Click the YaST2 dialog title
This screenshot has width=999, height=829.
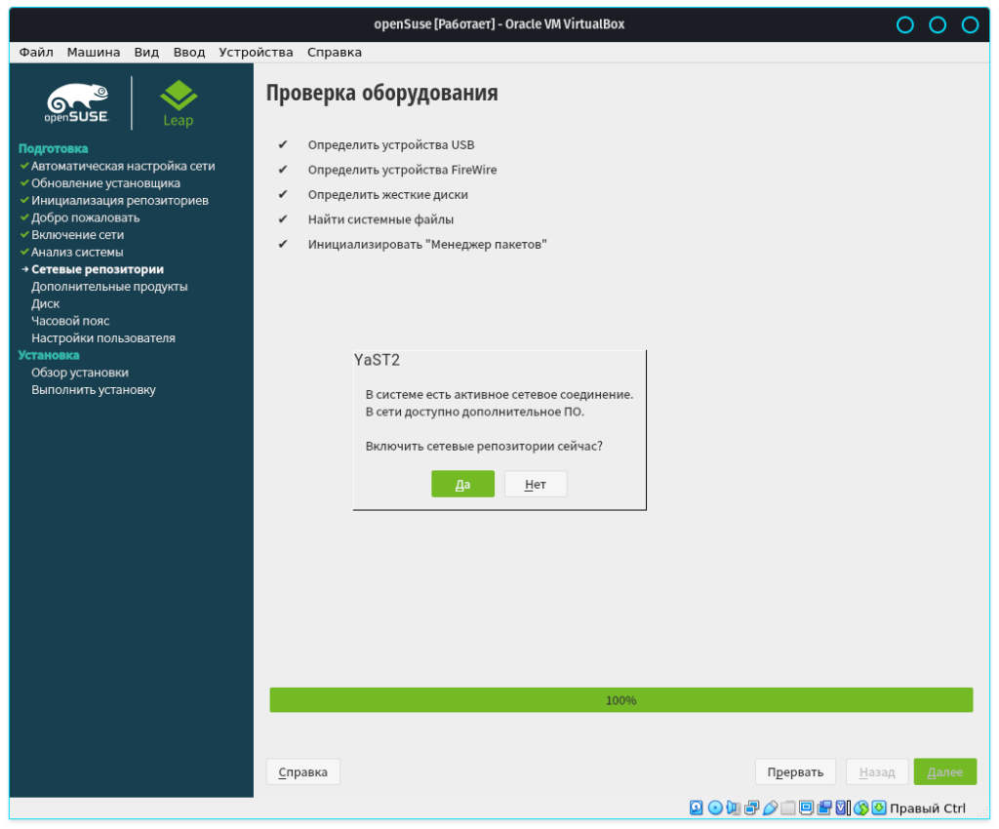[378, 361]
